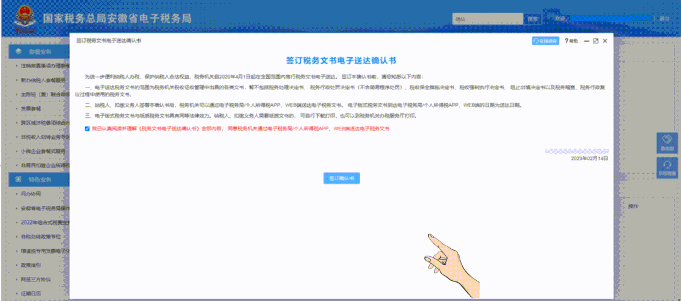
Task: Click the lower floating headset widget at right
Action: tap(666, 168)
